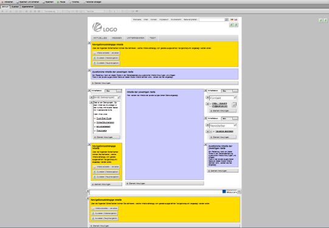The height and width of the screenshot is (228, 329).
Task: Switch to the Quelltext tab
Action: point(15,7)
